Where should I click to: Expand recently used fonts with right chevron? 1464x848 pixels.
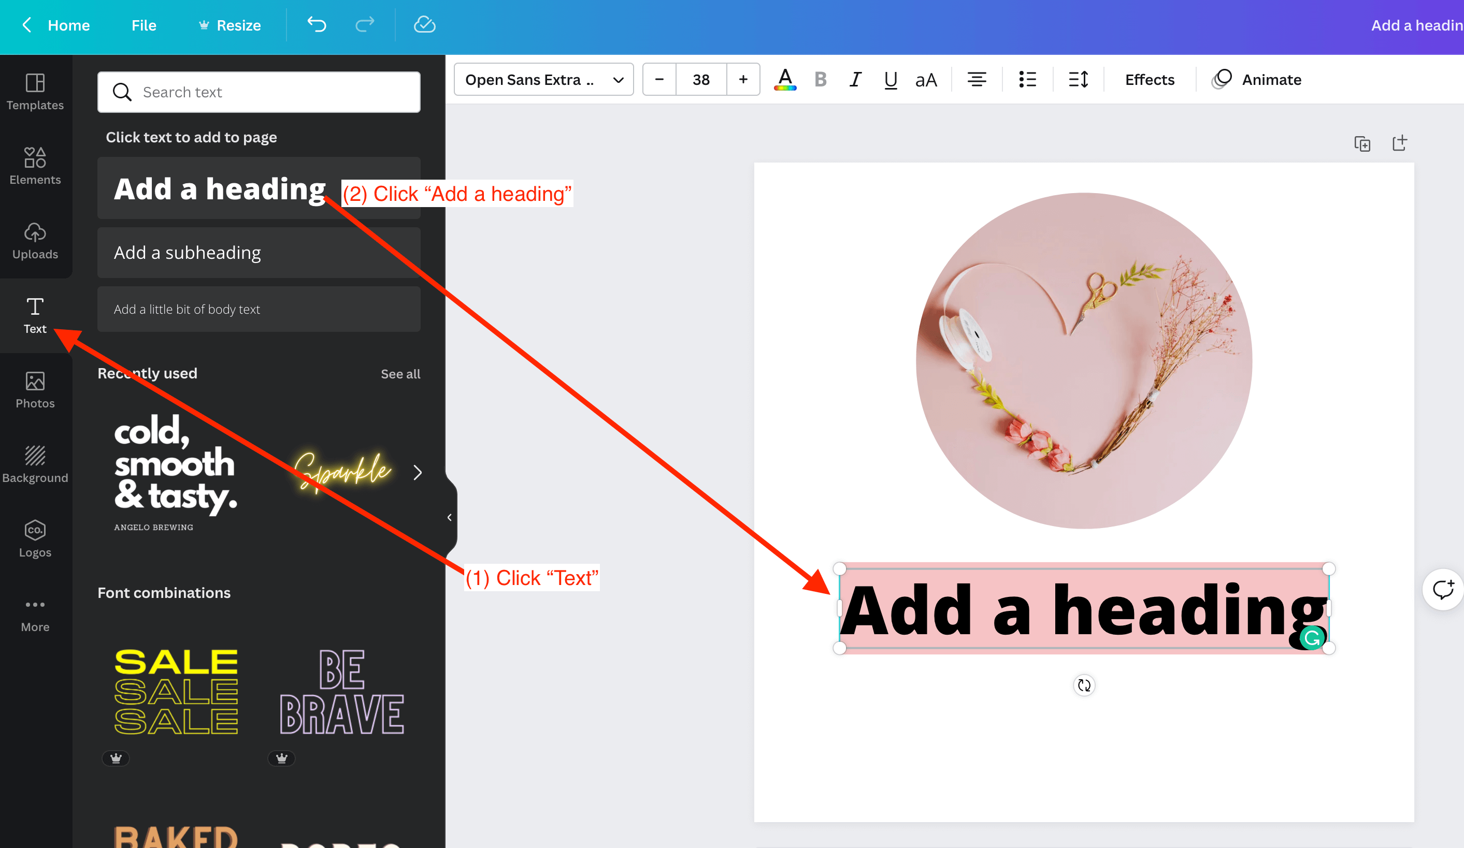(418, 473)
